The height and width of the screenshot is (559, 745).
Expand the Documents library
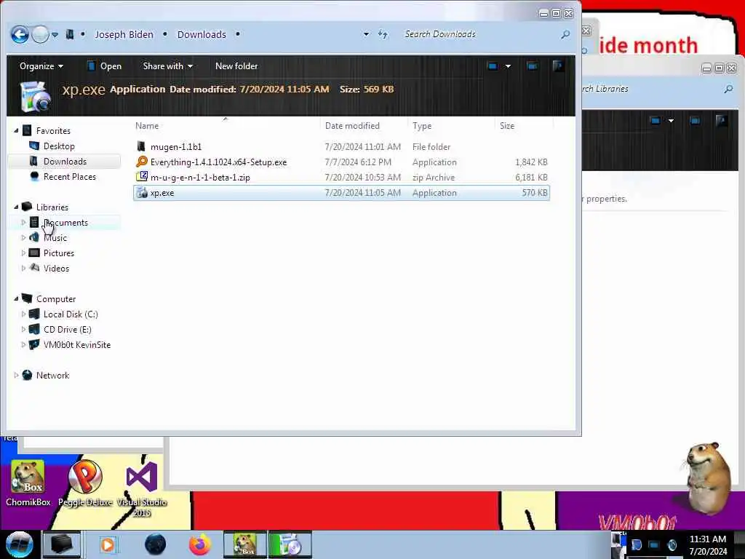23,222
